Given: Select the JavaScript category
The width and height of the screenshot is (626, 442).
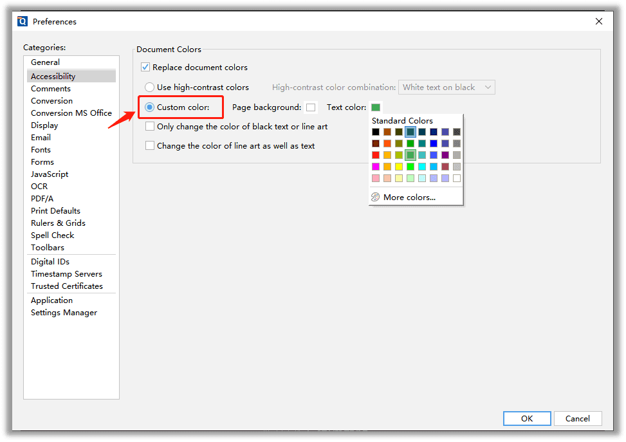Looking at the screenshot, I should coord(51,174).
